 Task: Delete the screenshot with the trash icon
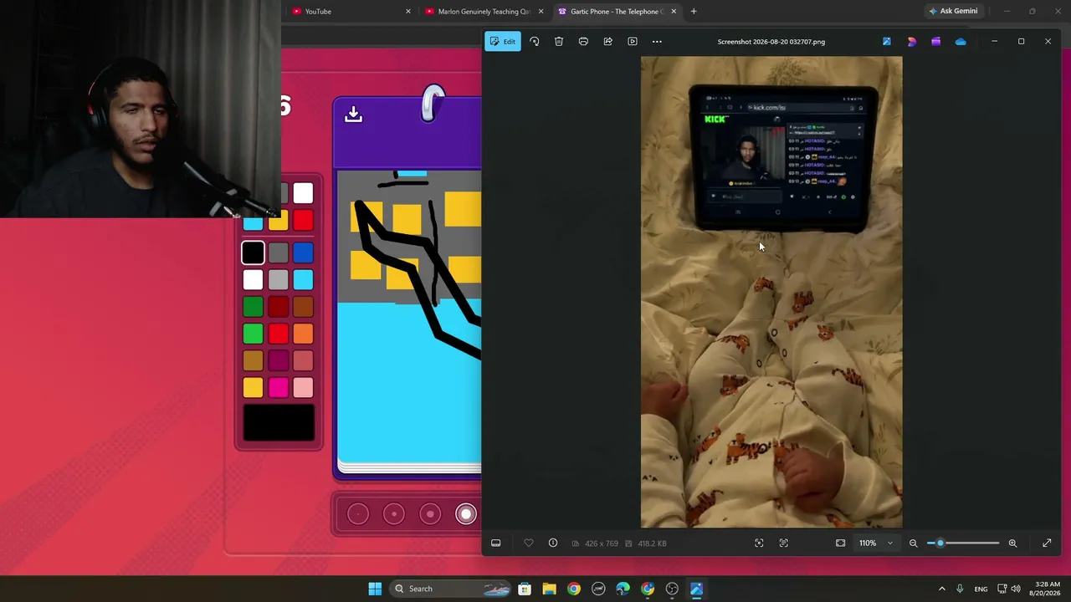coord(559,41)
